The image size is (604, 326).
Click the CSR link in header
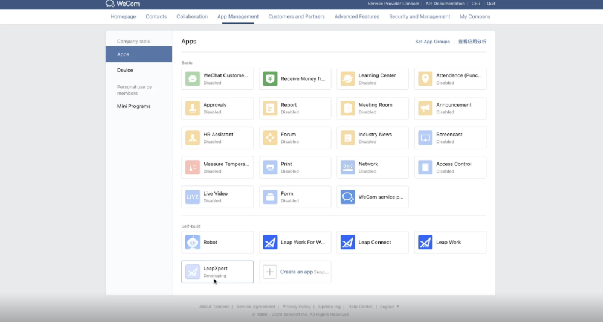(x=476, y=4)
